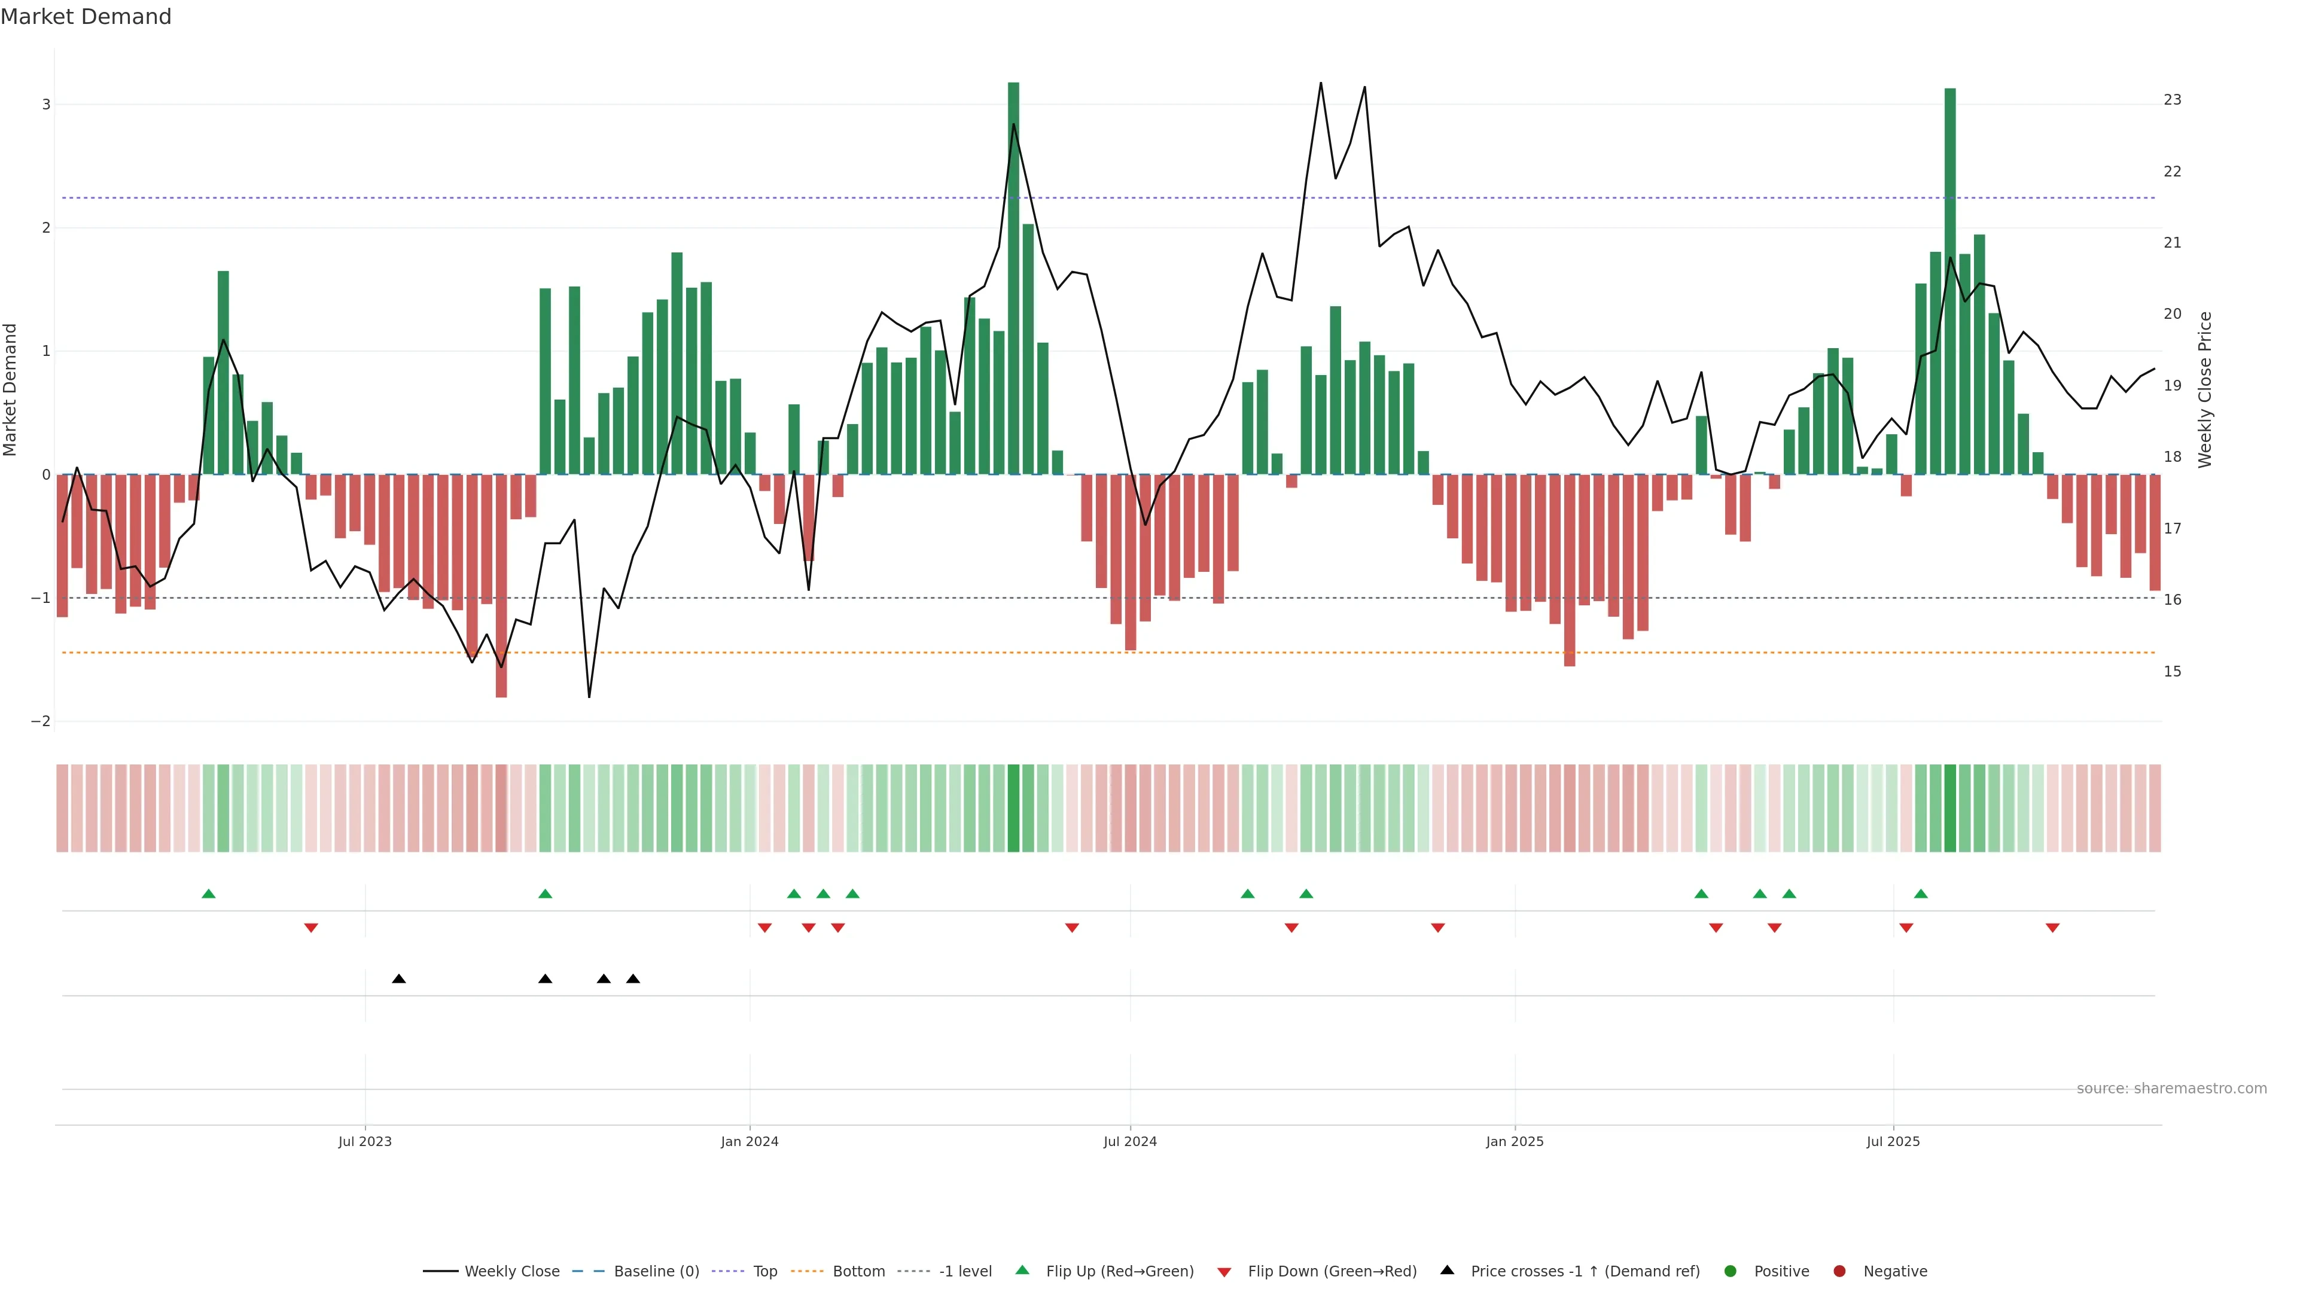This screenshot has height=1292, width=2297.
Task: Click the red Negative legend dot
Action: pyautogui.click(x=1839, y=1270)
